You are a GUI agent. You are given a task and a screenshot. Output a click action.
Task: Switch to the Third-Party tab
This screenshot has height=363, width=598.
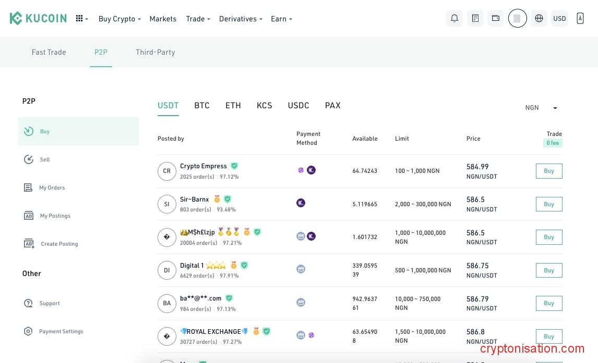pyautogui.click(x=155, y=52)
